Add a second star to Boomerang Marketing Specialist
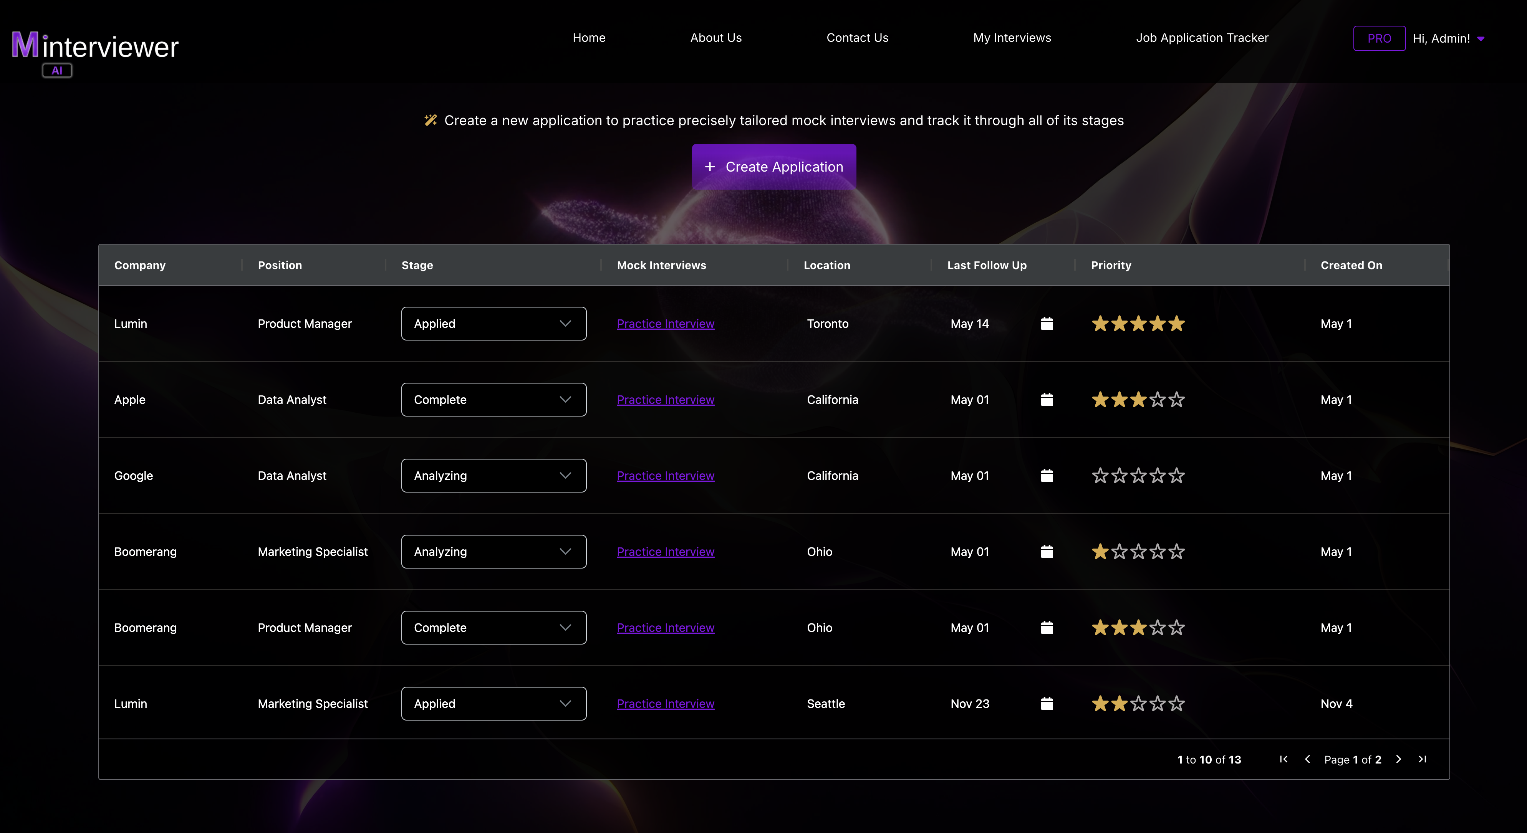Screen dimensions: 1527x833 coord(1120,552)
